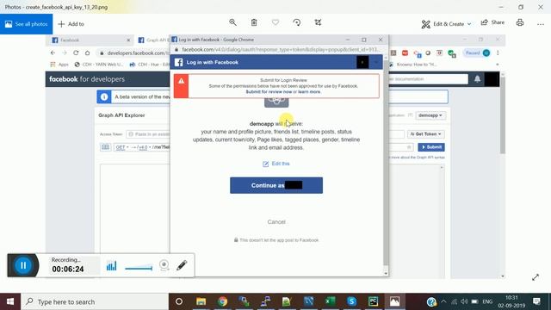Click ENG language indicator

(x=487, y=301)
